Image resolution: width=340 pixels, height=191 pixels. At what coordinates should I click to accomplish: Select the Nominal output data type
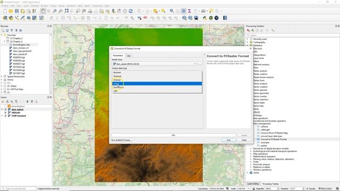point(157,76)
